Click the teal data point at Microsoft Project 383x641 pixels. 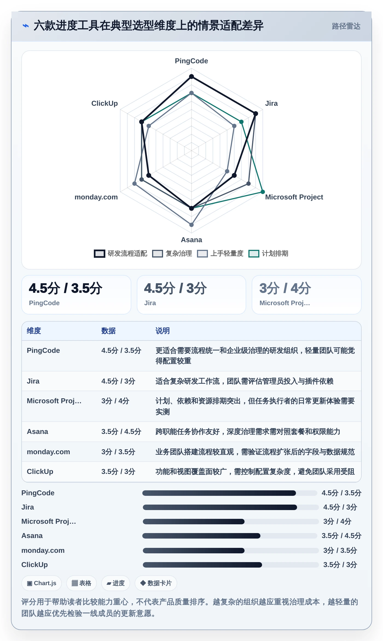(x=263, y=192)
